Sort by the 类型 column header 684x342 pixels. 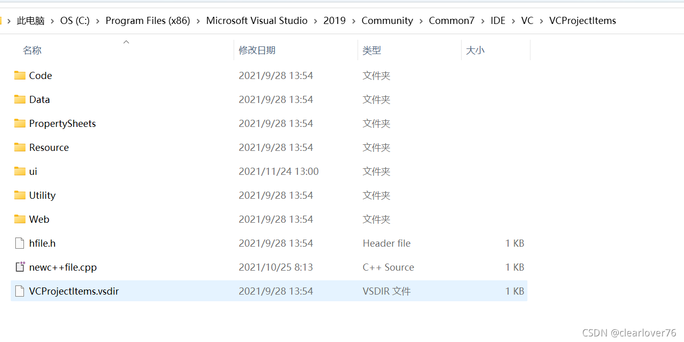coord(372,50)
